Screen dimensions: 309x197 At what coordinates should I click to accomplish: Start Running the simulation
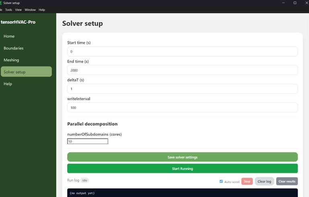pos(182,168)
